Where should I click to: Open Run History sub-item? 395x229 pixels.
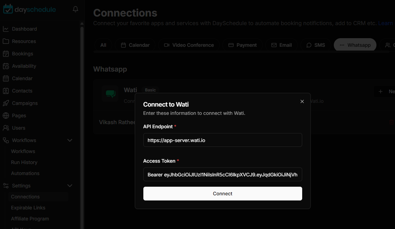24,163
